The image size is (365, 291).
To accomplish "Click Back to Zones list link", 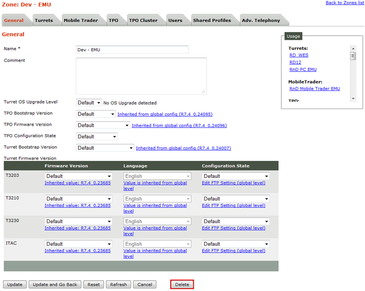I will pyautogui.click(x=344, y=3).
